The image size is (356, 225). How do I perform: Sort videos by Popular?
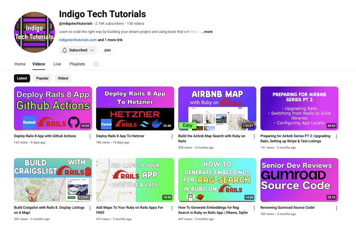point(42,78)
